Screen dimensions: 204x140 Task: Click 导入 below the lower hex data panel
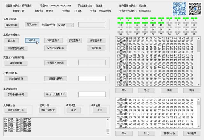click(x=124, y=133)
